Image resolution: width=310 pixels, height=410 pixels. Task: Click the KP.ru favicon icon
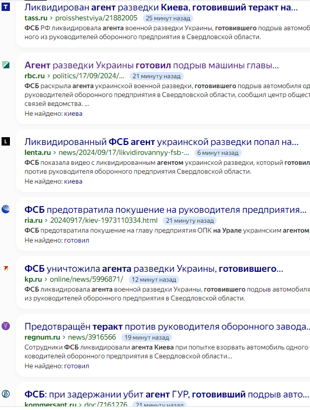coord(6,268)
